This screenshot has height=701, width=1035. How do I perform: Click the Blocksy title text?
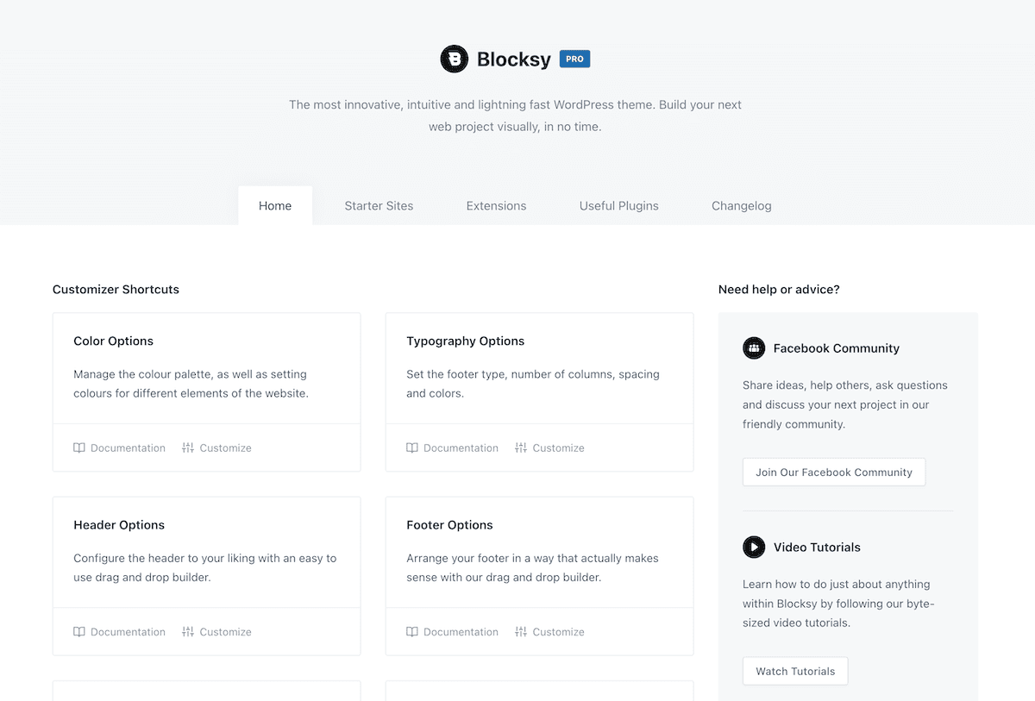coord(514,59)
